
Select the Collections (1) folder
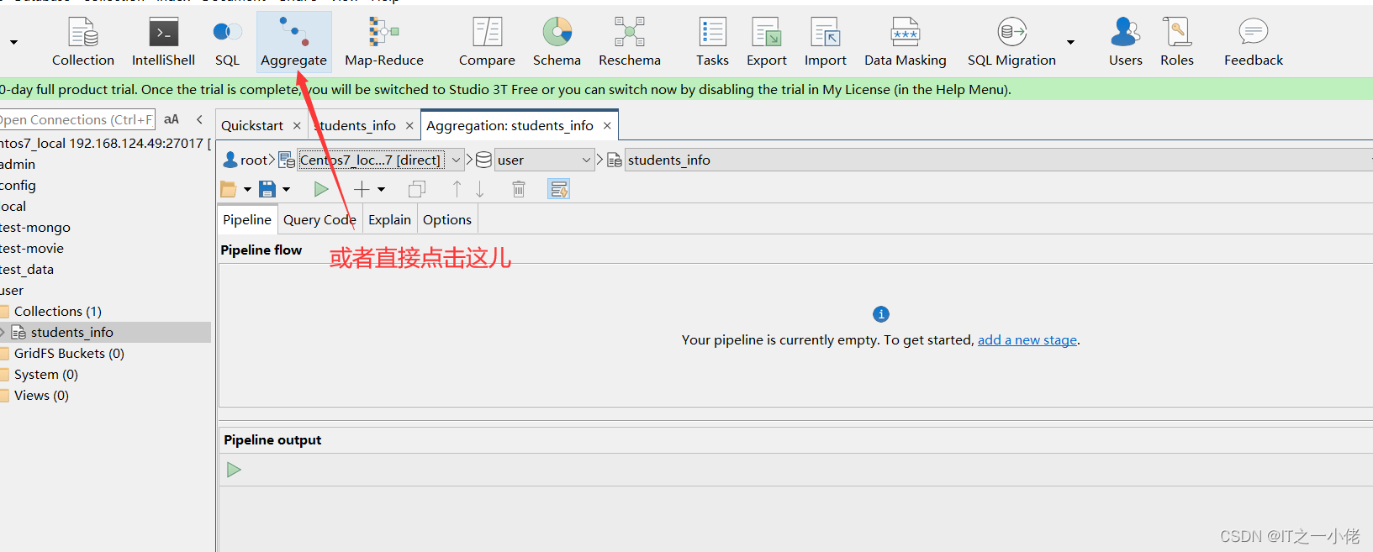pyautogui.click(x=57, y=311)
